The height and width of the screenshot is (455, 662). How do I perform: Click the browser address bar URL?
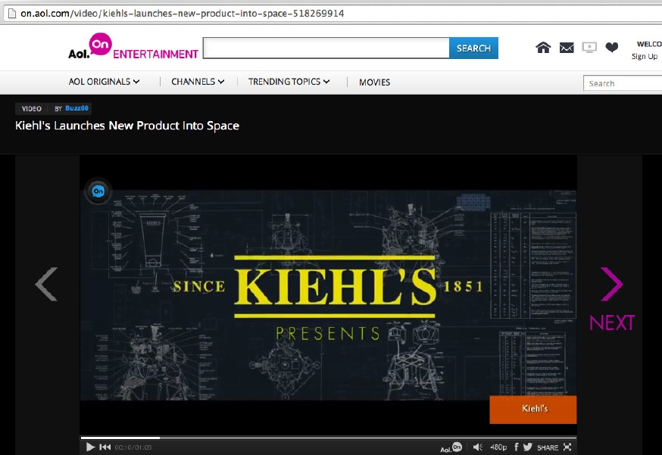[x=182, y=14]
